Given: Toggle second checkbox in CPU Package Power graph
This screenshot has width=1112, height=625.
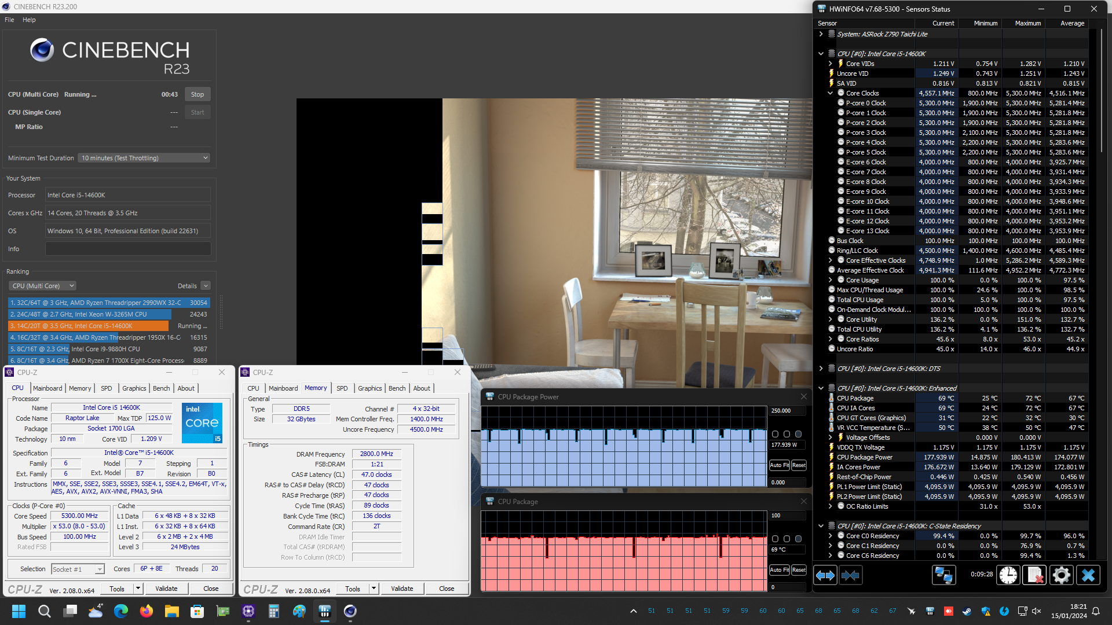Looking at the screenshot, I should click(x=787, y=434).
